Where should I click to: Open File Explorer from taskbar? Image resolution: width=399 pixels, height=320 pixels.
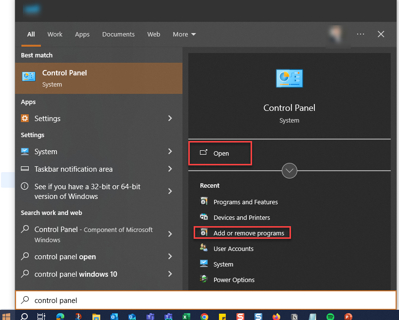click(x=96, y=317)
